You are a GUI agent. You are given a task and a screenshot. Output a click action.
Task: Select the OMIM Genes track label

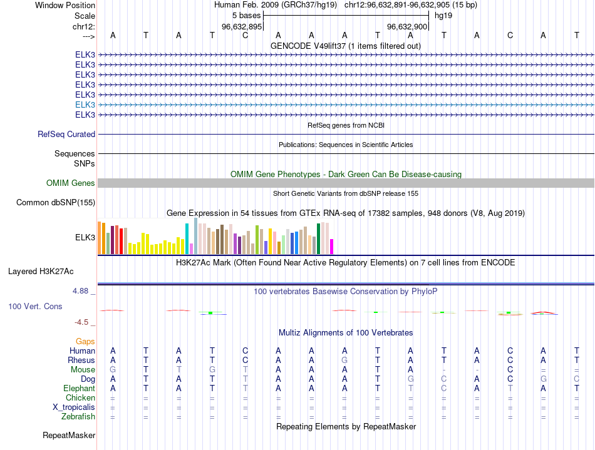pos(70,183)
